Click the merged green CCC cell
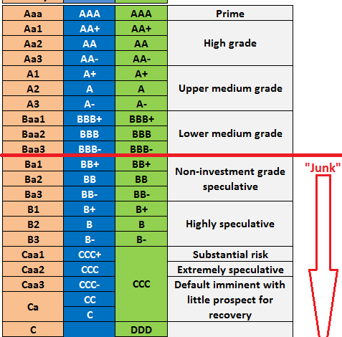The image size is (342, 337). 141,284
